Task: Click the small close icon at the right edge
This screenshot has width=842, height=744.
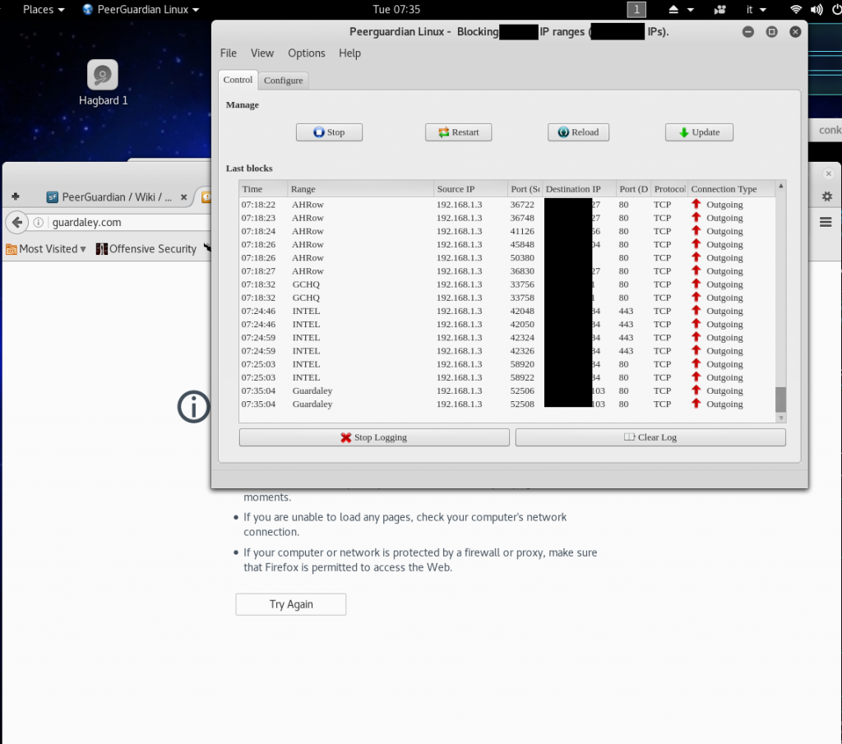Action: point(829,173)
